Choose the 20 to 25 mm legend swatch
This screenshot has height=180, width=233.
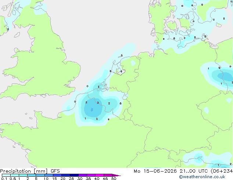(x=65, y=175)
